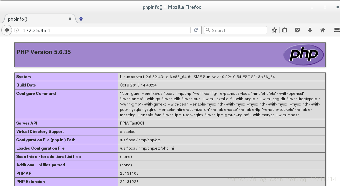Click the Linux server1 system value

(x=197, y=77)
